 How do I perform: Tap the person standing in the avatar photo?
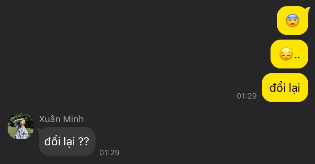coord(21,128)
